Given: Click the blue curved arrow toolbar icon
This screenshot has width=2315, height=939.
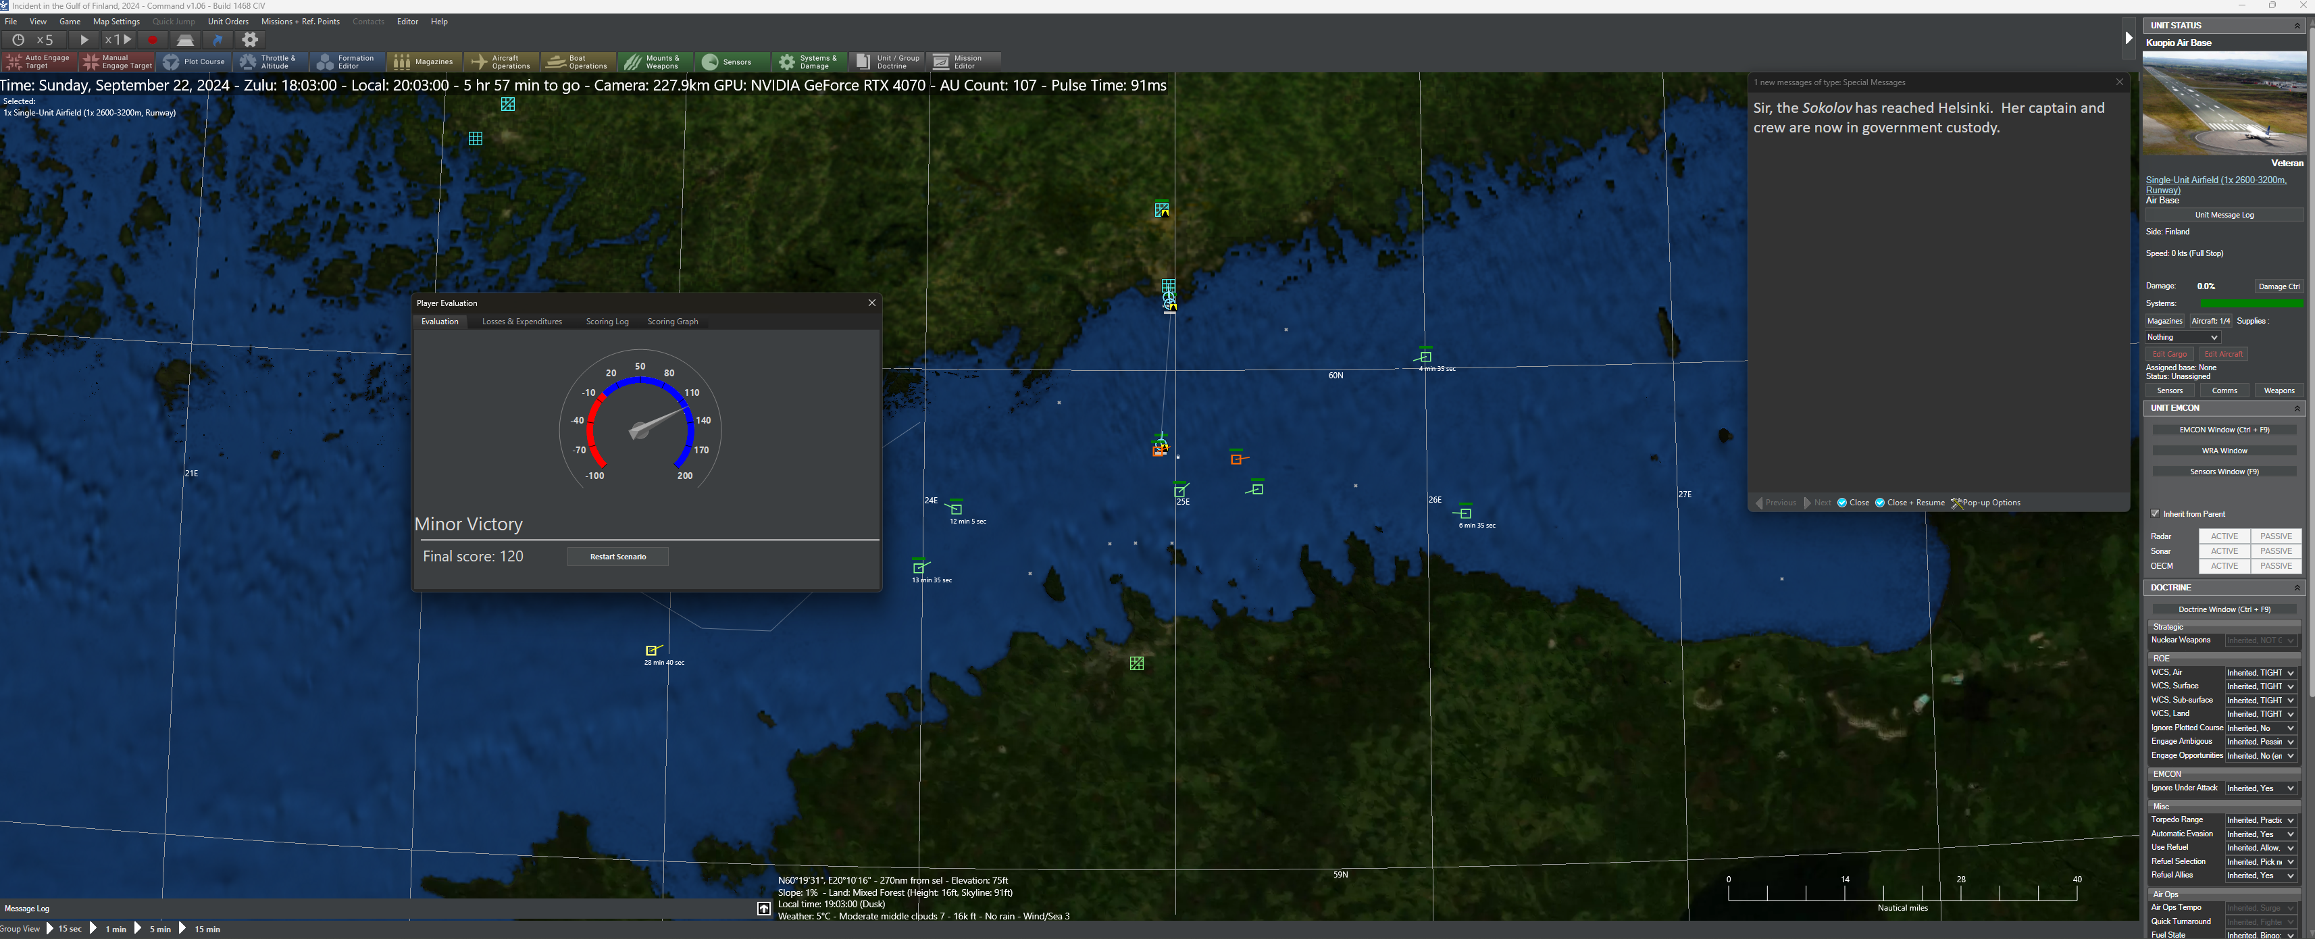Looking at the screenshot, I should click(x=218, y=40).
